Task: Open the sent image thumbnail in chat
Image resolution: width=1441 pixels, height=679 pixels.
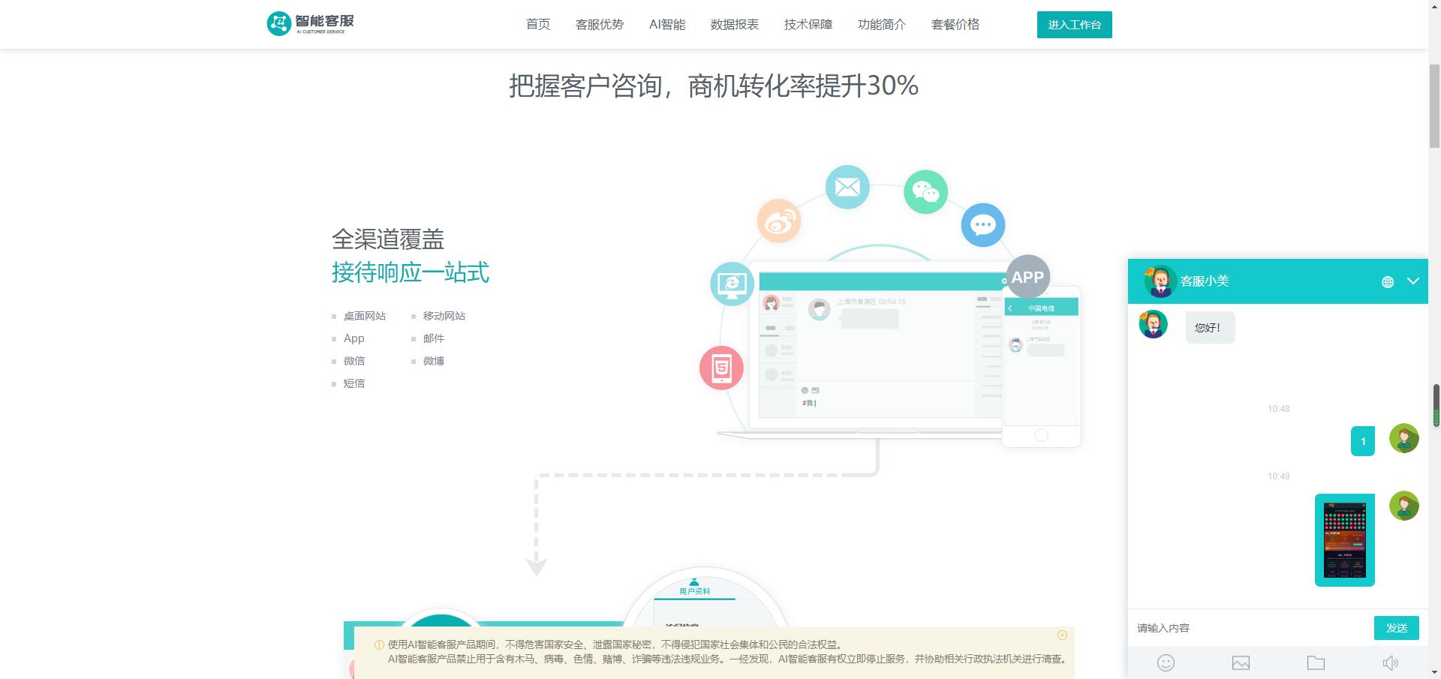Action: (1345, 540)
